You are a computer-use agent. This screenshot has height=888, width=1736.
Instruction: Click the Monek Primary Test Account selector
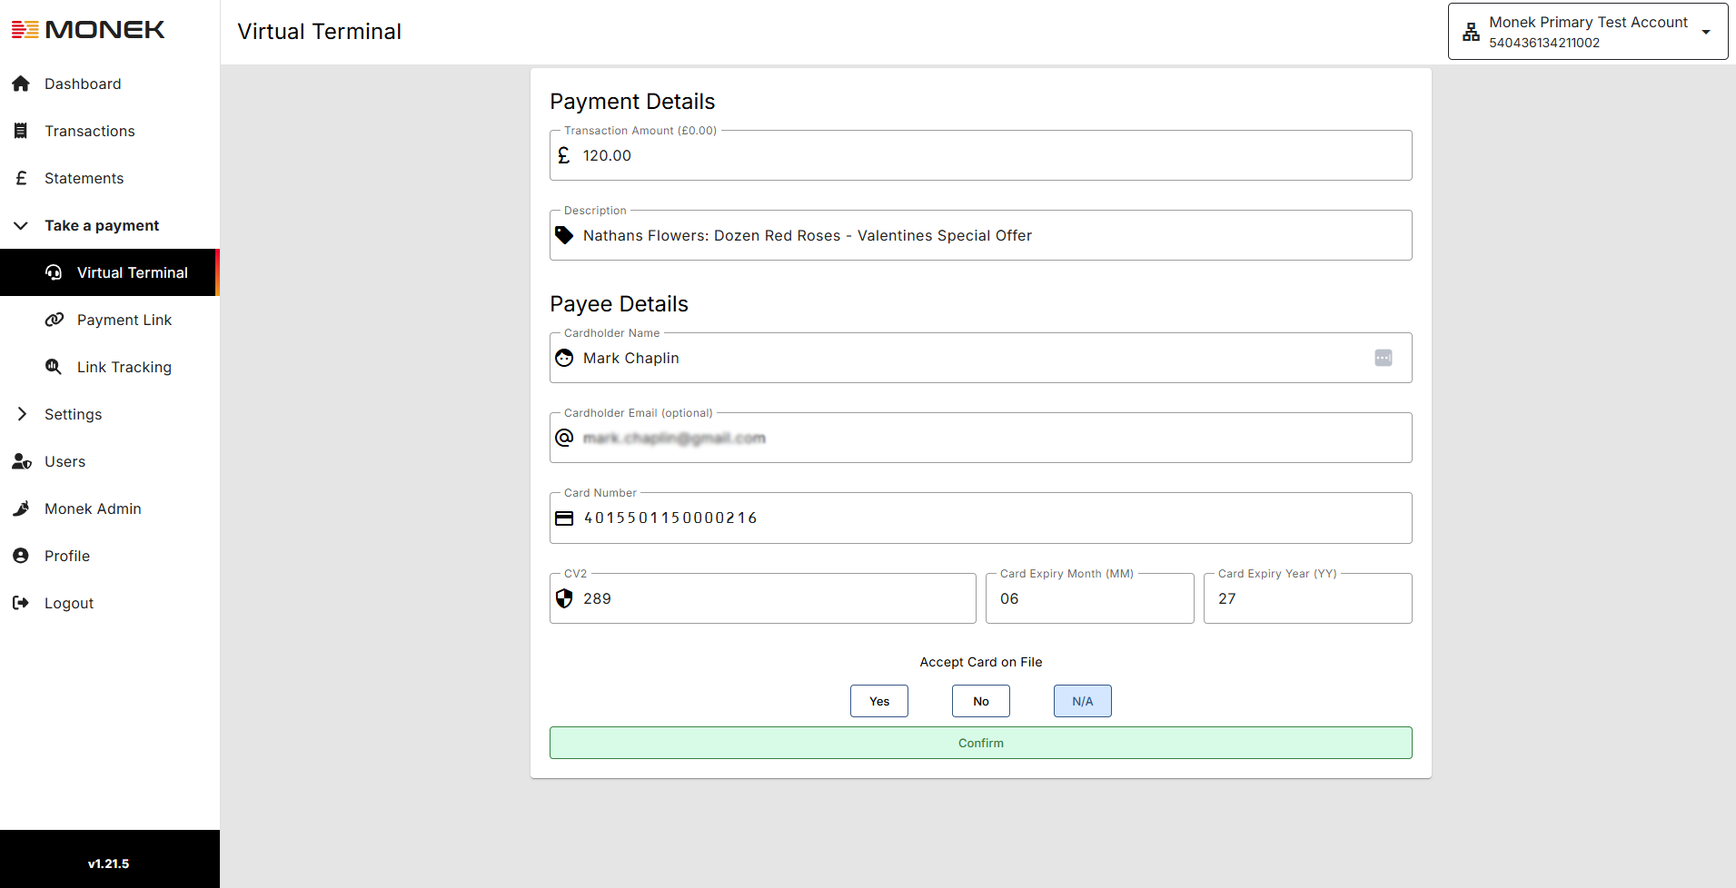click(1588, 32)
